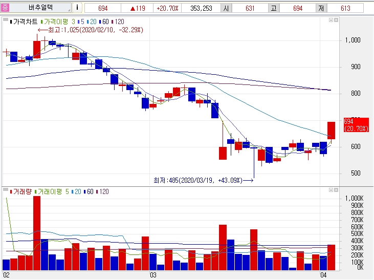Click the 120-day volume average legend
374x280 pixels.
click(x=102, y=191)
